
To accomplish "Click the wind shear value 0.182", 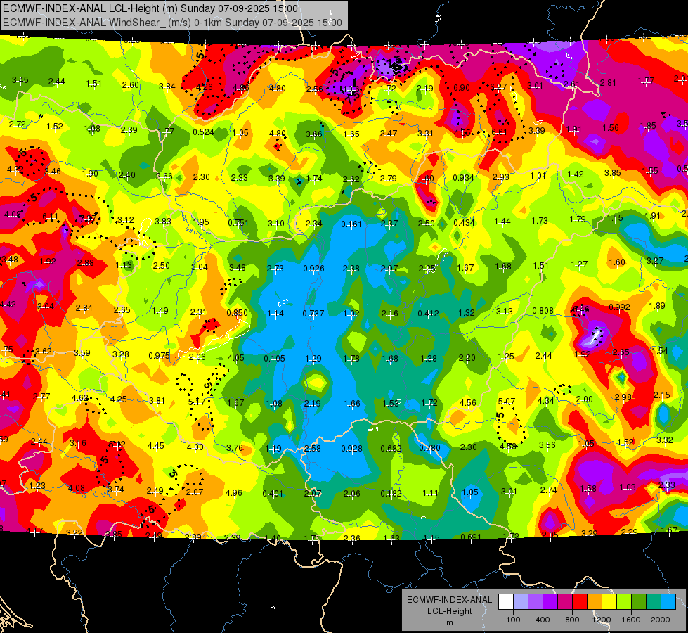I will click(391, 493).
